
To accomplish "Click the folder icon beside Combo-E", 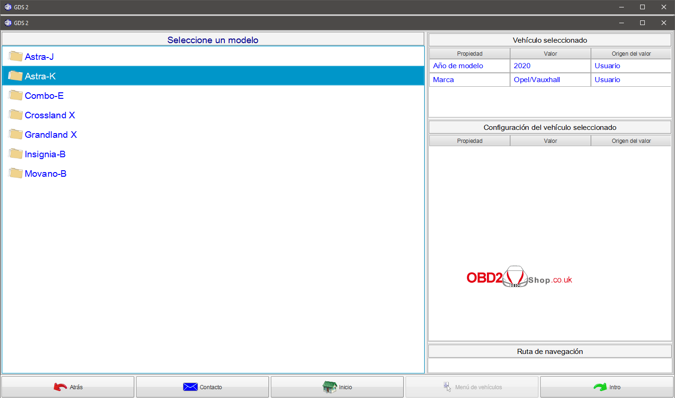I will click(15, 96).
